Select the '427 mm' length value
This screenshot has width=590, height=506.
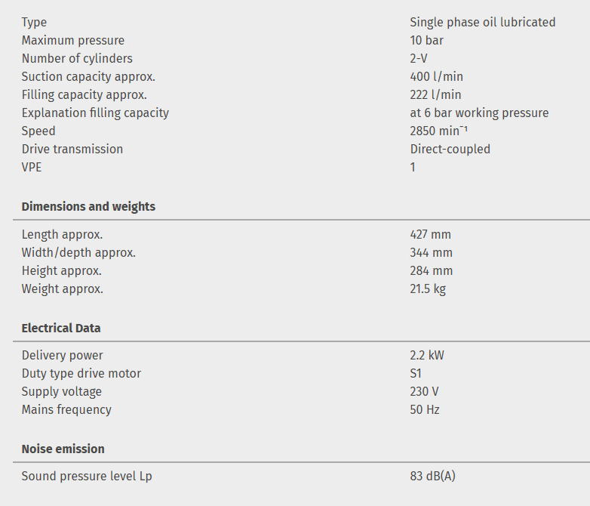430,234
